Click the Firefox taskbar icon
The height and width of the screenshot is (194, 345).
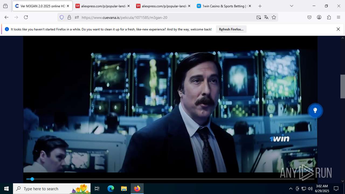[137, 189]
